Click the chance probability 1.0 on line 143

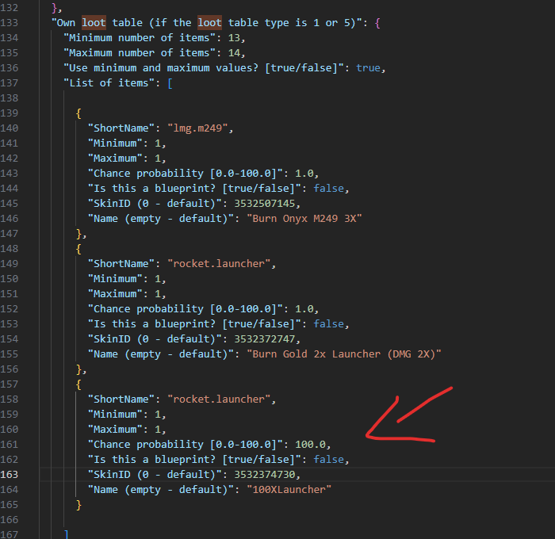[x=304, y=174]
